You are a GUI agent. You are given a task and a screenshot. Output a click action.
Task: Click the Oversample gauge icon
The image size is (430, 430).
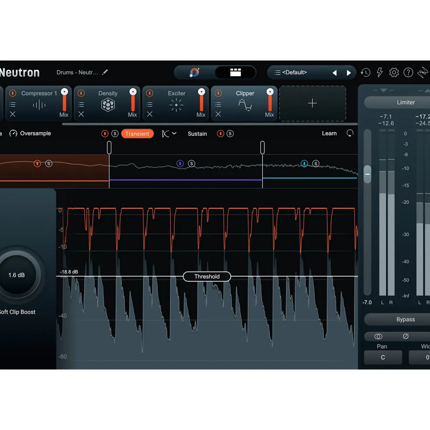click(13, 133)
